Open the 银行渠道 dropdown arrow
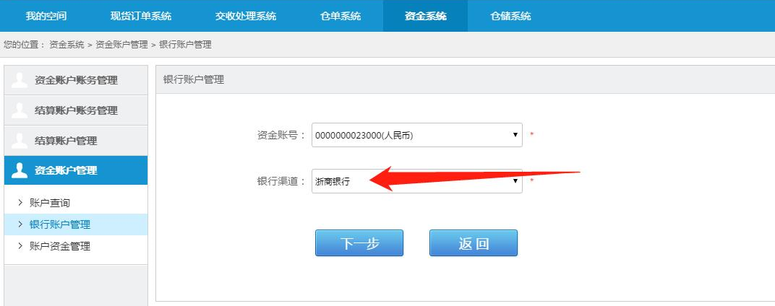Image resolution: width=775 pixels, height=306 pixels. click(x=515, y=181)
